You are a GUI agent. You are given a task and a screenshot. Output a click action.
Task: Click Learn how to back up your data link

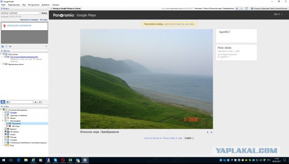coord(179,24)
